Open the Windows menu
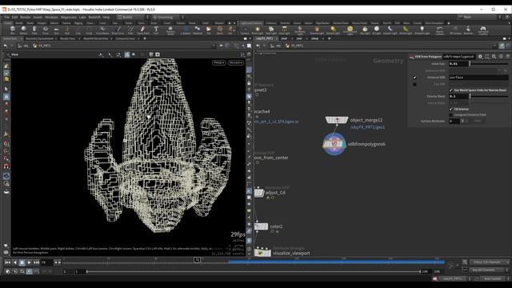The height and width of the screenshot is (288, 512). 51,17
